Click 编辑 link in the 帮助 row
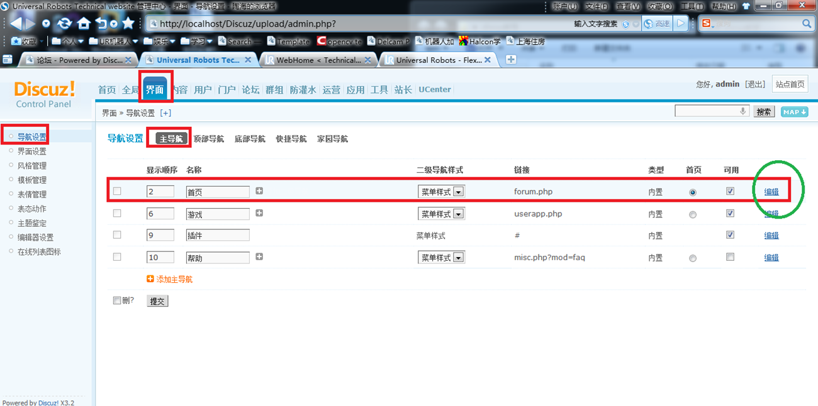The height and width of the screenshot is (406, 818). (x=771, y=258)
